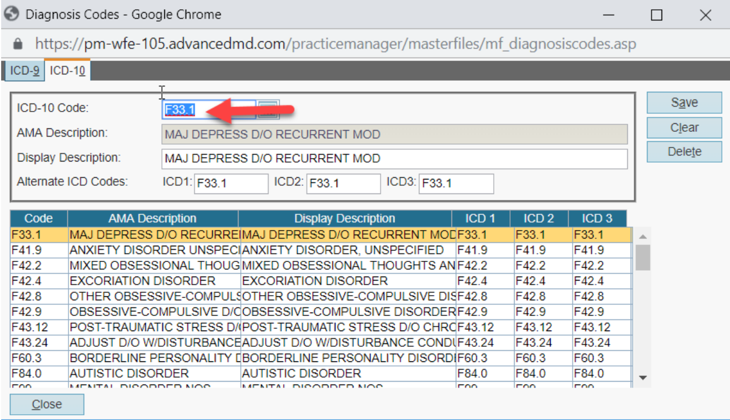The height and width of the screenshot is (420, 730).
Task: Click the ICD1 alternate code field
Action: [231, 184]
